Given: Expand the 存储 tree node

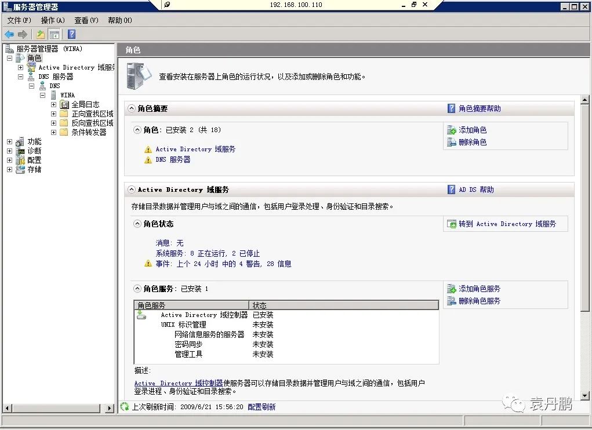Looking at the screenshot, I should coord(9,169).
